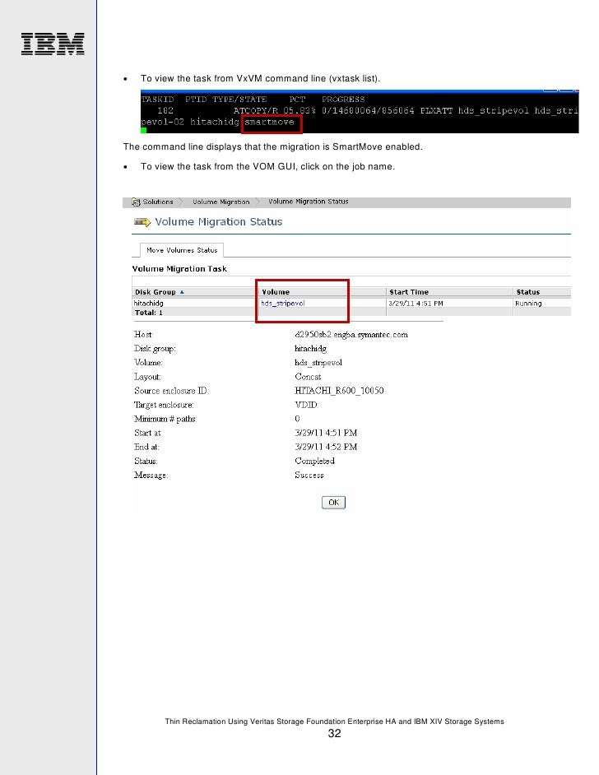Click the Success message value
This screenshot has height=775, width=599.
(x=309, y=475)
